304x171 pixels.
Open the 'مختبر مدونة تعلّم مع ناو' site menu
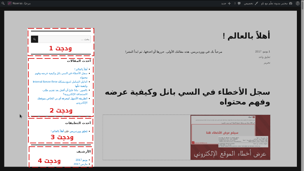[274, 3]
